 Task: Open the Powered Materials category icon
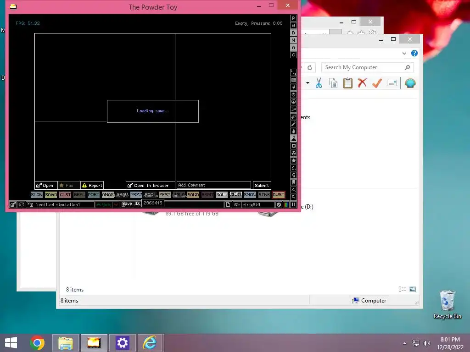(x=293, y=94)
